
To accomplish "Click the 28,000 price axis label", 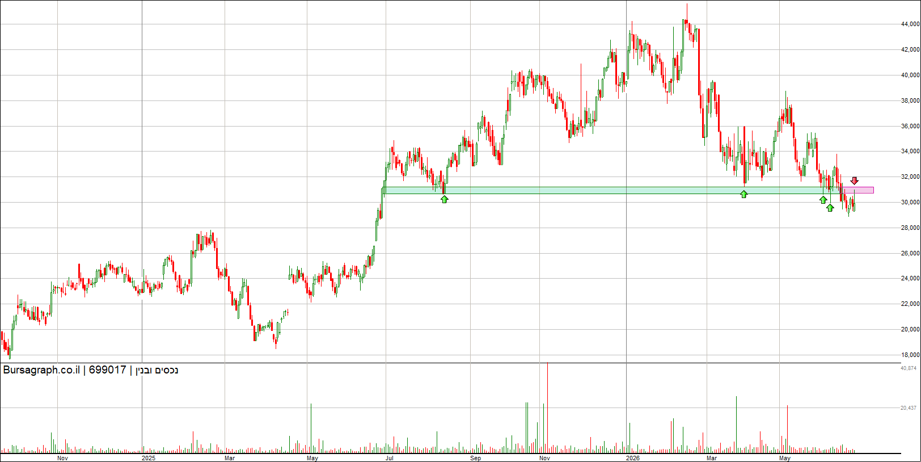I will click(x=910, y=228).
